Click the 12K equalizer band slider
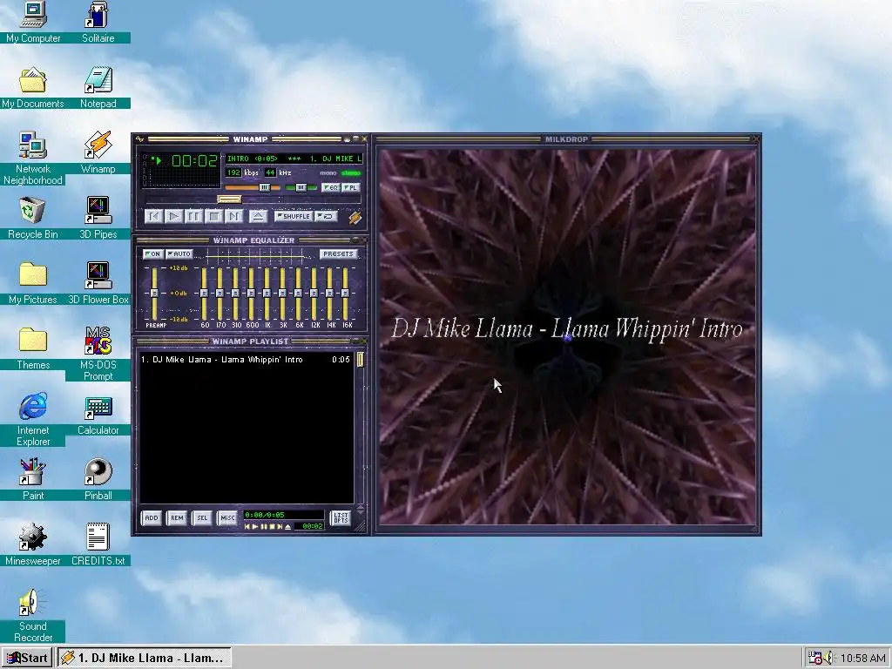Screen dimensions: 892x669 tap(314, 293)
